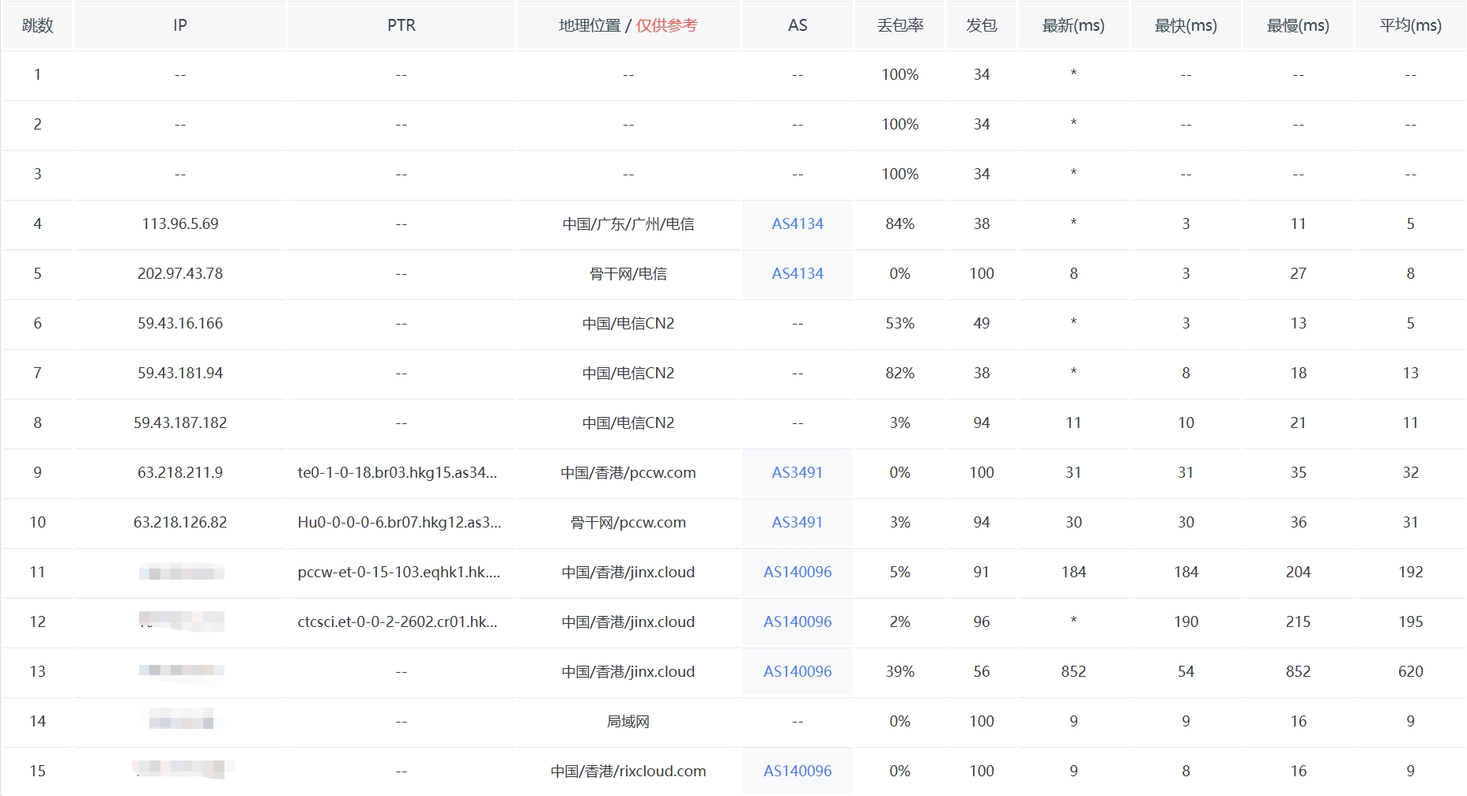Click the 最快(ms) column header
1467x796 pixels.
tap(1186, 25)
